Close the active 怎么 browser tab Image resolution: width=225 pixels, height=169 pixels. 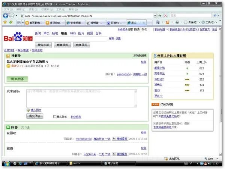coord(144,22)
